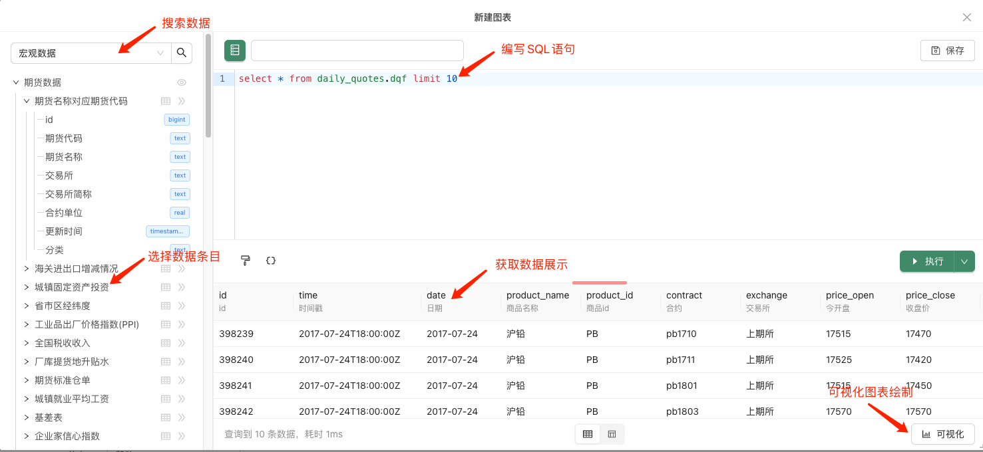
Task: Click the magnifying glass search icon
Action: (181, 53)
